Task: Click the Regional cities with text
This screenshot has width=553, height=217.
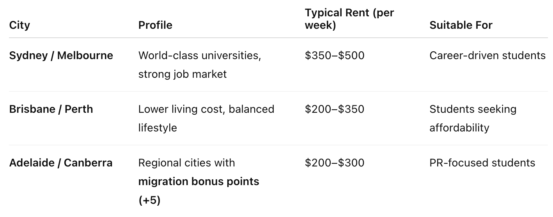Action: click(x=186, y=163)
